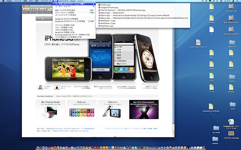241x150 pixels.
Task: Open the Safari application menu
Action: point(9,1)
